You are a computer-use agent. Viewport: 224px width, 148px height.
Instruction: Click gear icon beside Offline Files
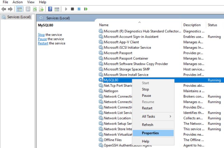[x=101, y=140]
